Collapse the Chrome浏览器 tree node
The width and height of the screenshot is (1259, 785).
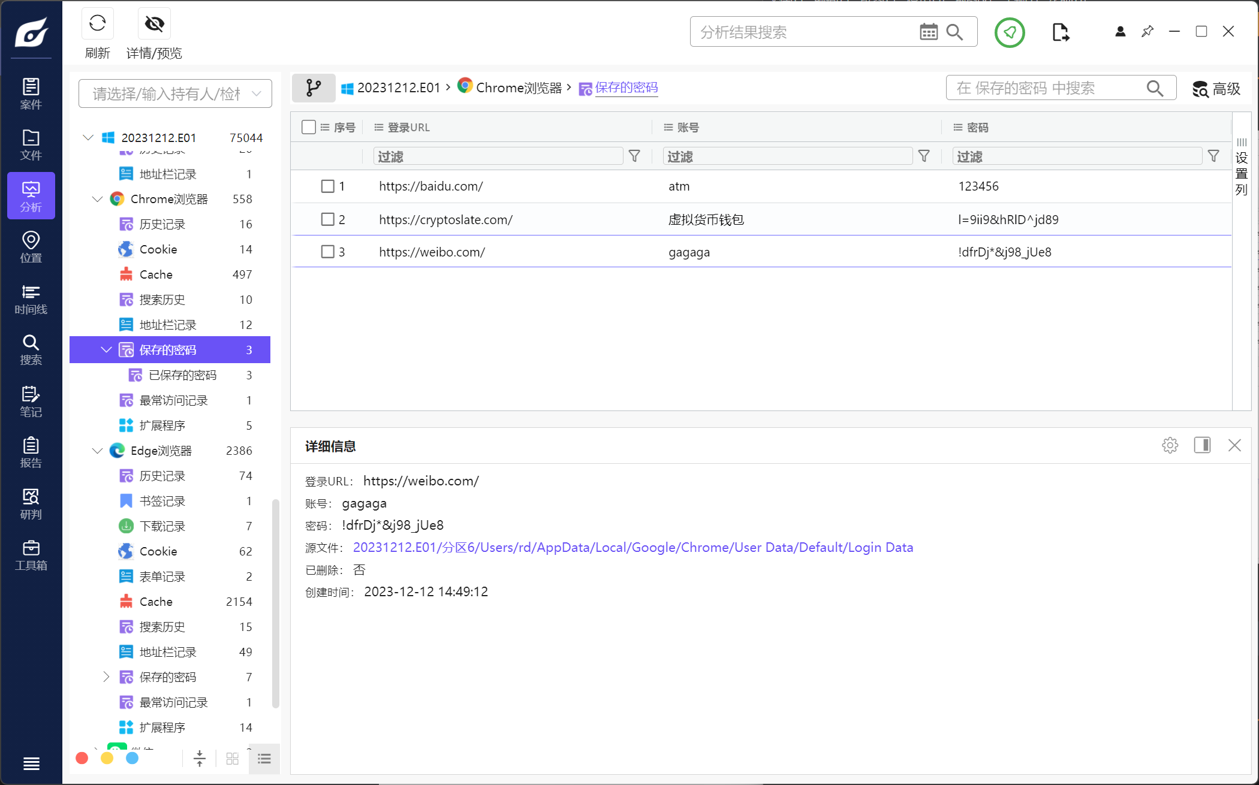(x=97, y=199)
